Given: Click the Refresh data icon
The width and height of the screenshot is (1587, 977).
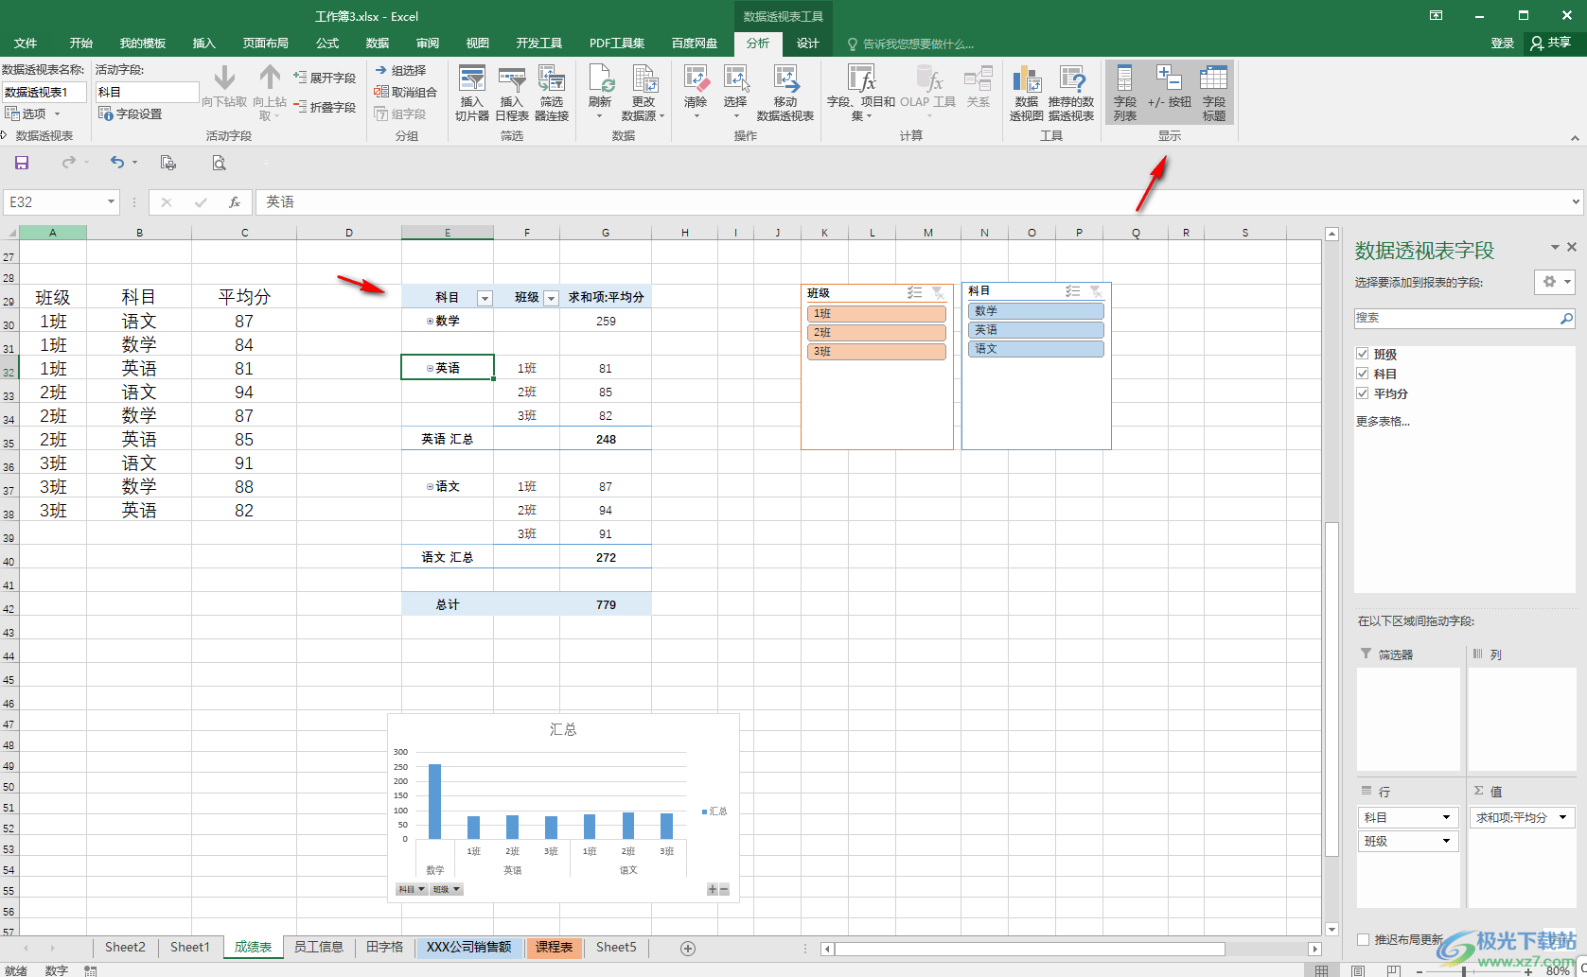Looking at the screenshot, I should [600, 93].
